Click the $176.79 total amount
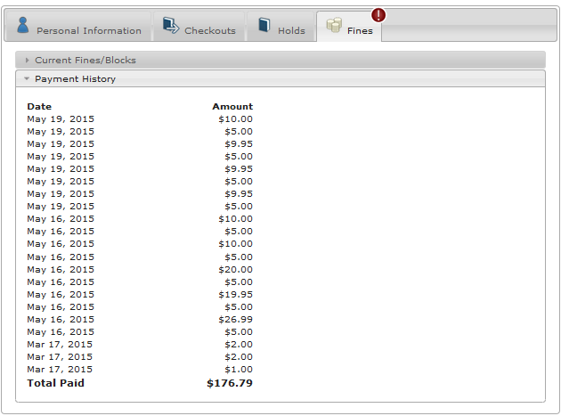The height and width of the screenshot is (416, 561). pyautogui.click(x=230, y=383)
